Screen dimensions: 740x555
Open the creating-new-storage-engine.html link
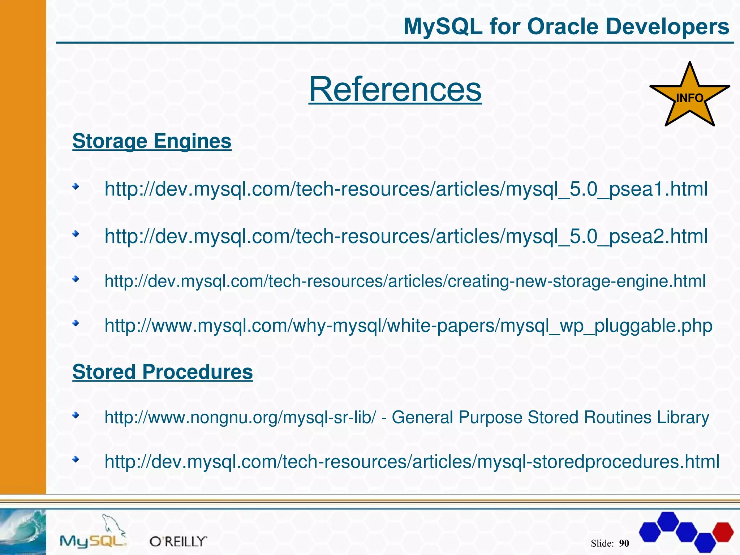pyautogui.click(x=405, y=281)
